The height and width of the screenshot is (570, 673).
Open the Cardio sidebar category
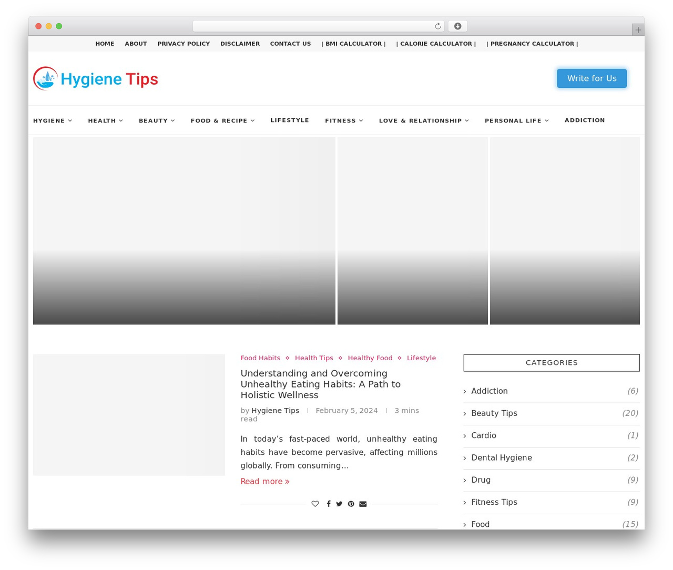point(484,435)
